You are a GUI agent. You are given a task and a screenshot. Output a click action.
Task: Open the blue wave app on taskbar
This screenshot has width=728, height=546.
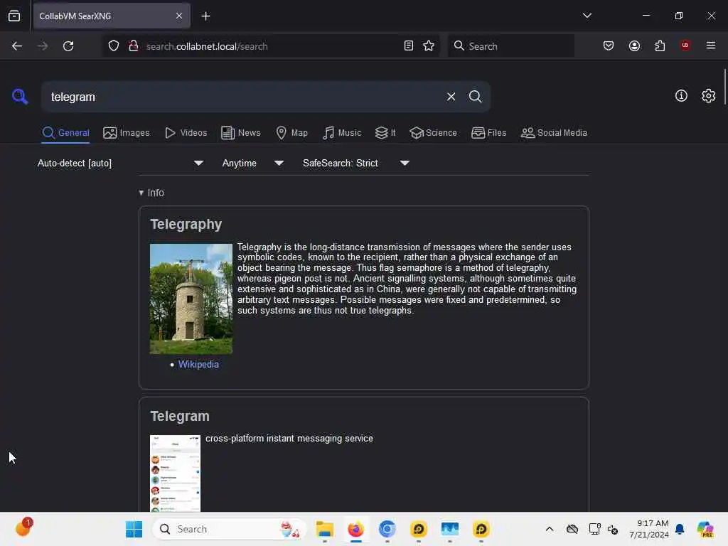pos(450,529)
